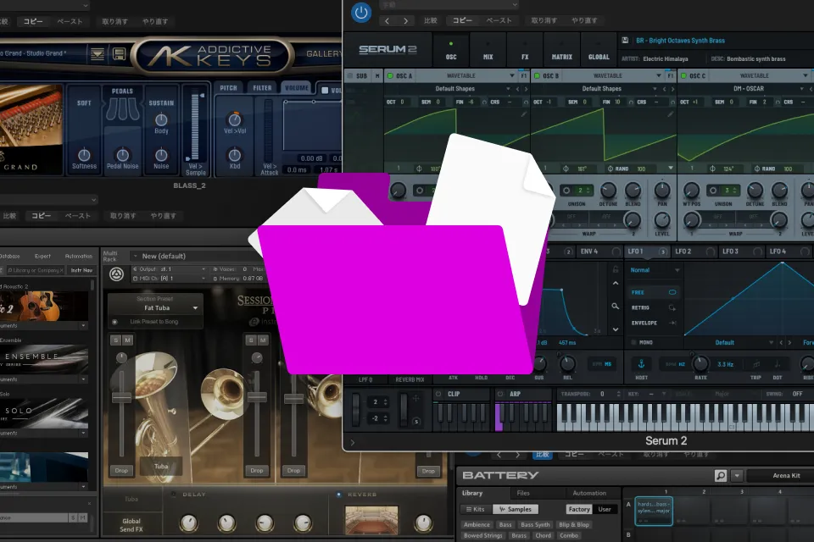Switch to Serum FX tab
This screenshot has height=542, width=814.
525,50
